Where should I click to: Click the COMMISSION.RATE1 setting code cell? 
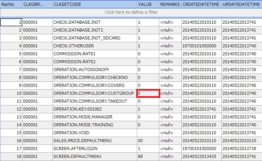(x=94, y=54)
